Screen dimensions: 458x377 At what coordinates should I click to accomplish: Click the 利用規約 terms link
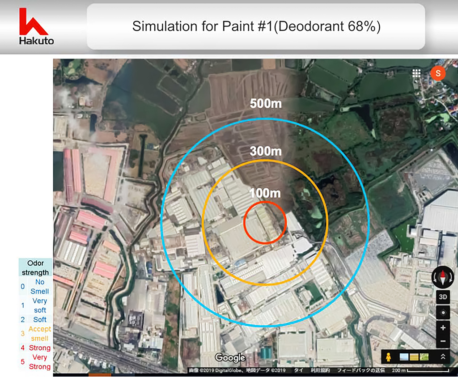pos(320,370)
